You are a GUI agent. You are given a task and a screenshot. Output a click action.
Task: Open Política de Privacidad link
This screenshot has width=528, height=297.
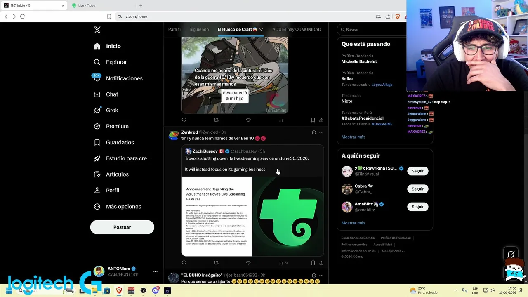click(x=396, y=238)
